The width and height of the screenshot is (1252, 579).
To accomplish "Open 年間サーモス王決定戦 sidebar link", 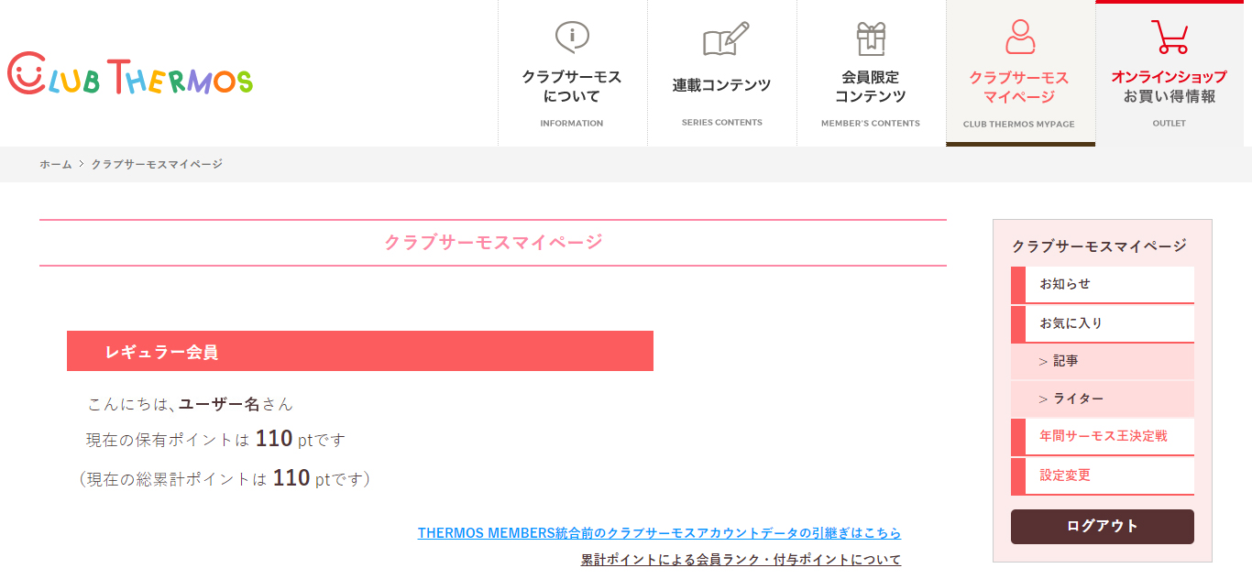I will 1103,436.
